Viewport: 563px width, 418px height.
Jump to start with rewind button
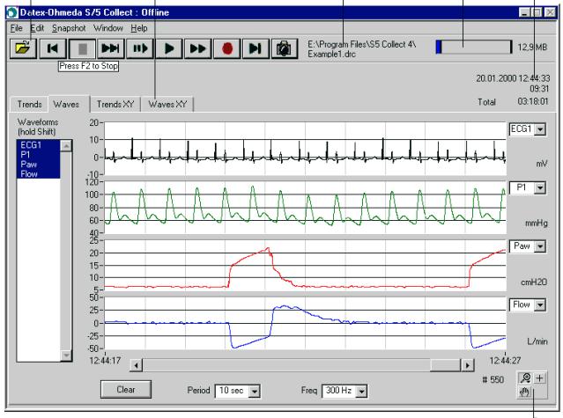click(53, 48)
